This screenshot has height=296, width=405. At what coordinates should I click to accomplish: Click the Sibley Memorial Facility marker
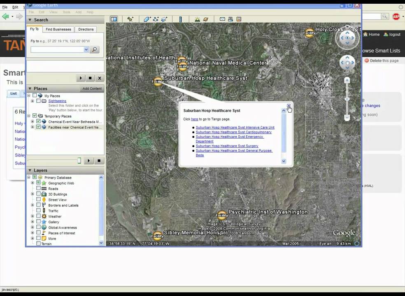[x=157, y=236]
